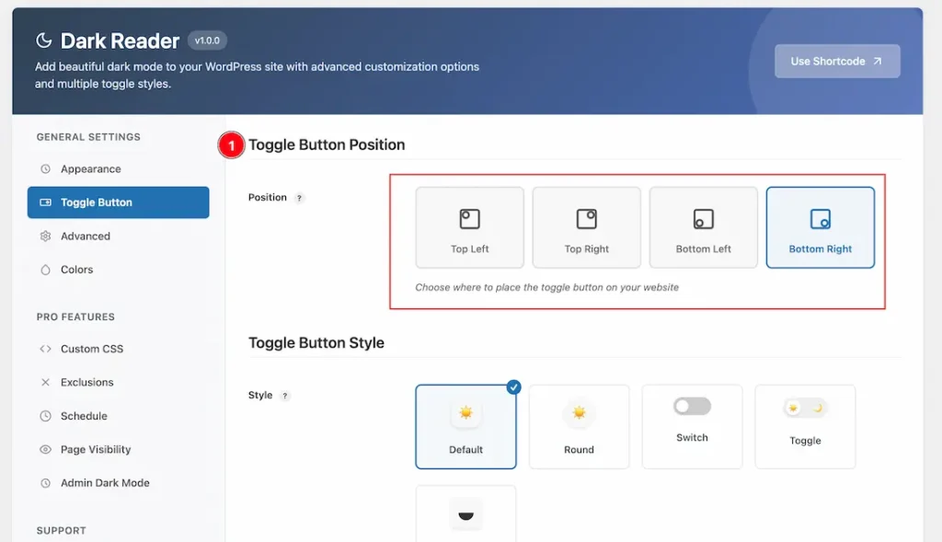Viewport: 942px width, 542px height.
Task: Open the Schedule pro feature
Action: (x=119, y=416)
